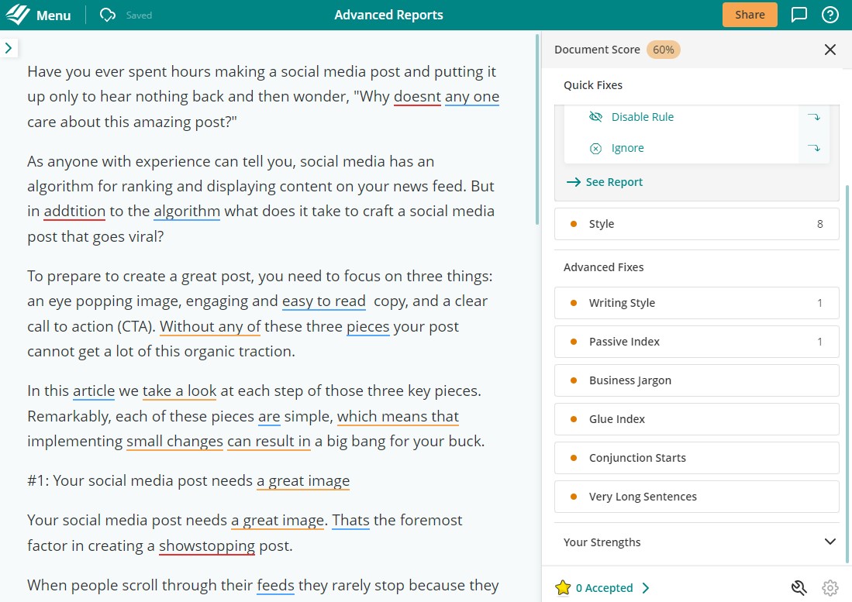Click the underlined word 'article'
852x602 pixels.
[94, 390]
